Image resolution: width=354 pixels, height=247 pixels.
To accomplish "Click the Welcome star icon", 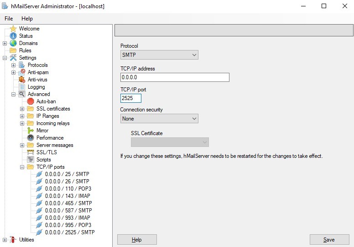I will (x=13, y=29).
